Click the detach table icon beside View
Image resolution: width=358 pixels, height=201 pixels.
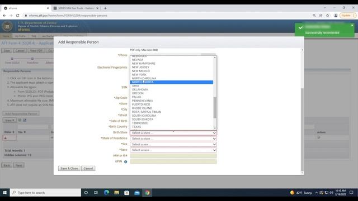point(25,120)
